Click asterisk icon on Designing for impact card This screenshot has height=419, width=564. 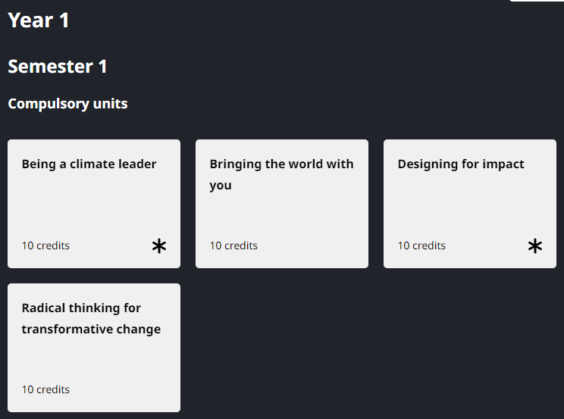[x=535, y=246]
